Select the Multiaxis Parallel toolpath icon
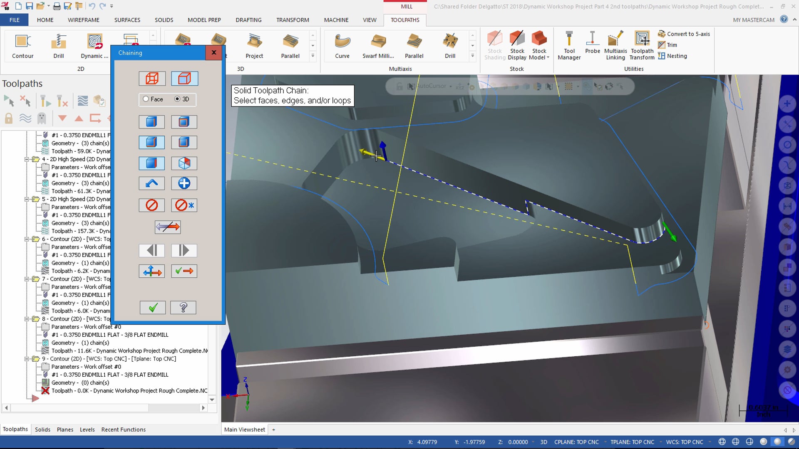The image size is (799, 449). pos(414,46)
